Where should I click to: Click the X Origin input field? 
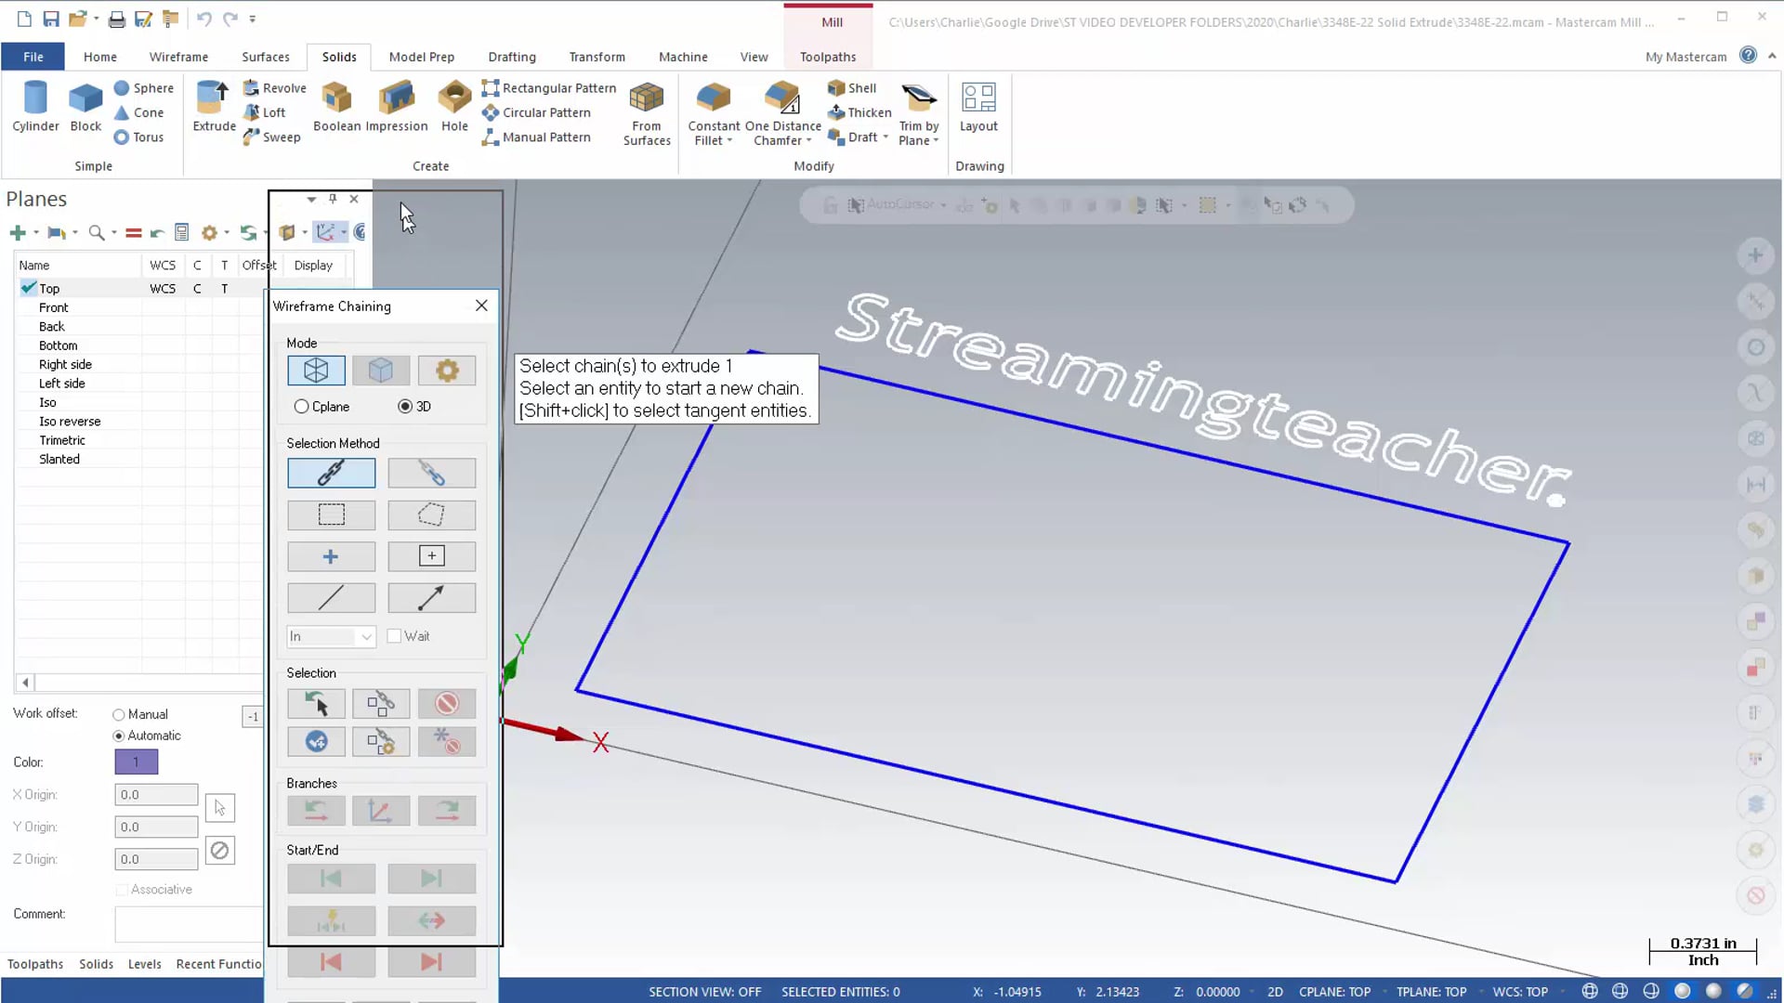click(155, 794)
